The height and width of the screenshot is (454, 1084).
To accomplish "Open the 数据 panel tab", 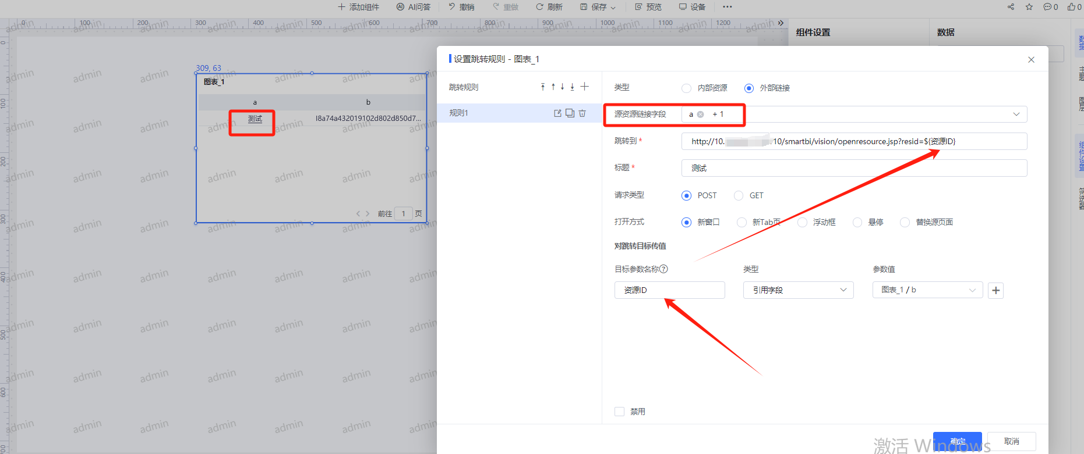I will point(946,33).
